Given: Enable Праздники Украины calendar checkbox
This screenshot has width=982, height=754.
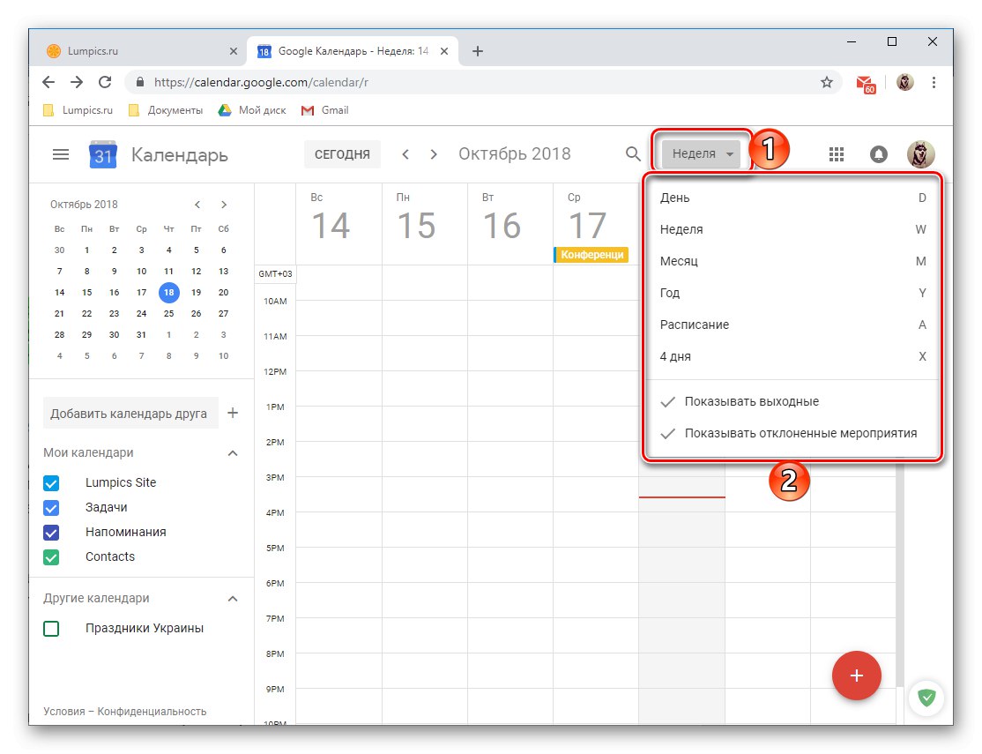Looking at the screenshot, I should [51, 629].
